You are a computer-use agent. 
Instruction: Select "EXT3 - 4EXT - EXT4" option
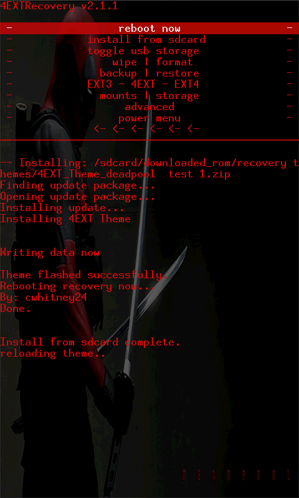pyautogui.click(x=149, y=85)
